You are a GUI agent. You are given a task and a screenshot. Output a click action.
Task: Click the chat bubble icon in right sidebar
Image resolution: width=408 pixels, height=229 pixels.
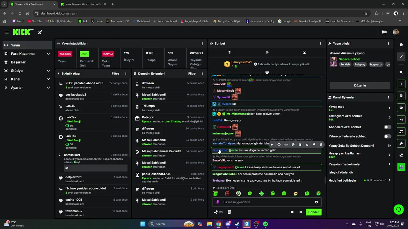[401, 108]
